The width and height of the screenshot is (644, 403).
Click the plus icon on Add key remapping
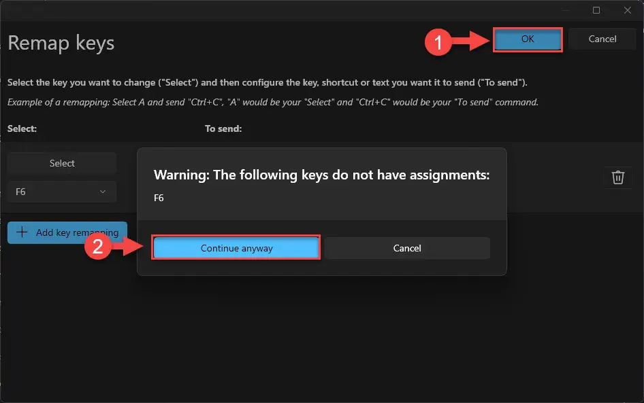click(x=22, y=232)
